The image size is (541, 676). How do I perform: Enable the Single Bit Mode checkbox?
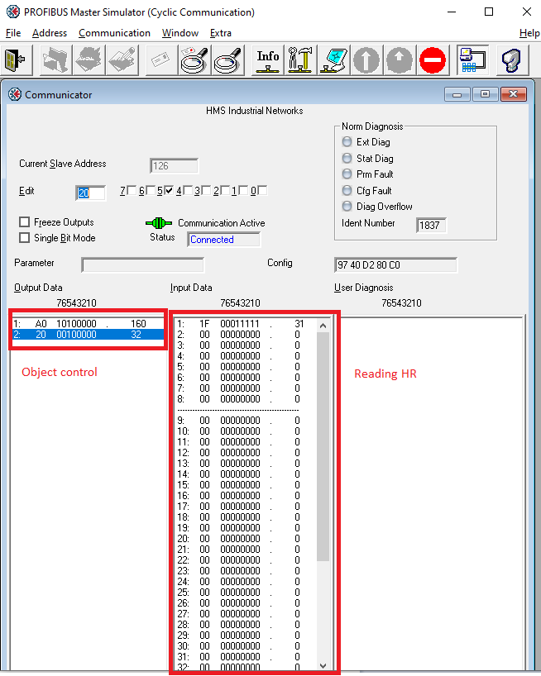[25, 237]
